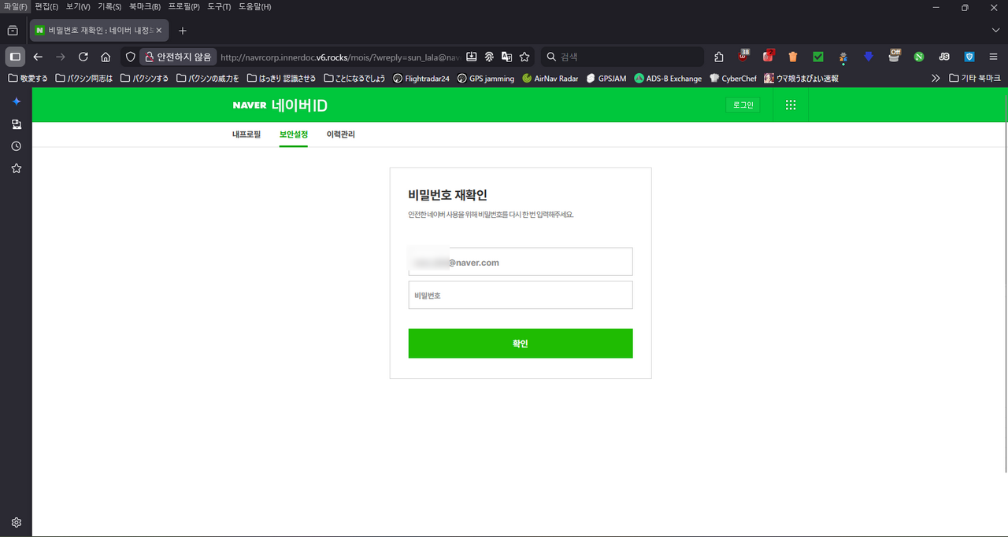Open the パクシンする bookmark folder
The height and width of the screenshot is (537, 1008).
click(x=144, y=79)
